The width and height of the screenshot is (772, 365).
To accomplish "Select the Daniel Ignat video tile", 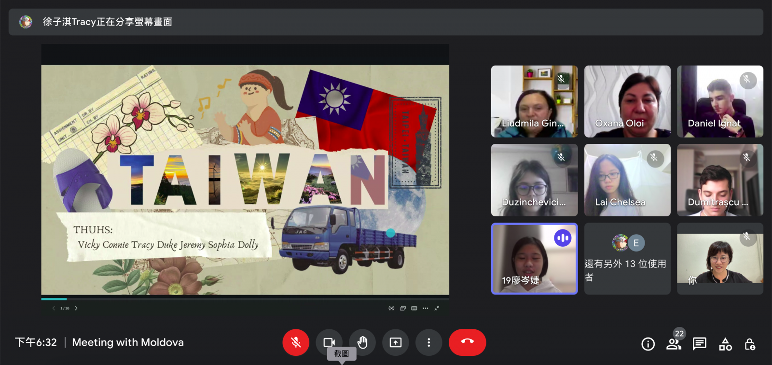I will [x=720, y=101].
